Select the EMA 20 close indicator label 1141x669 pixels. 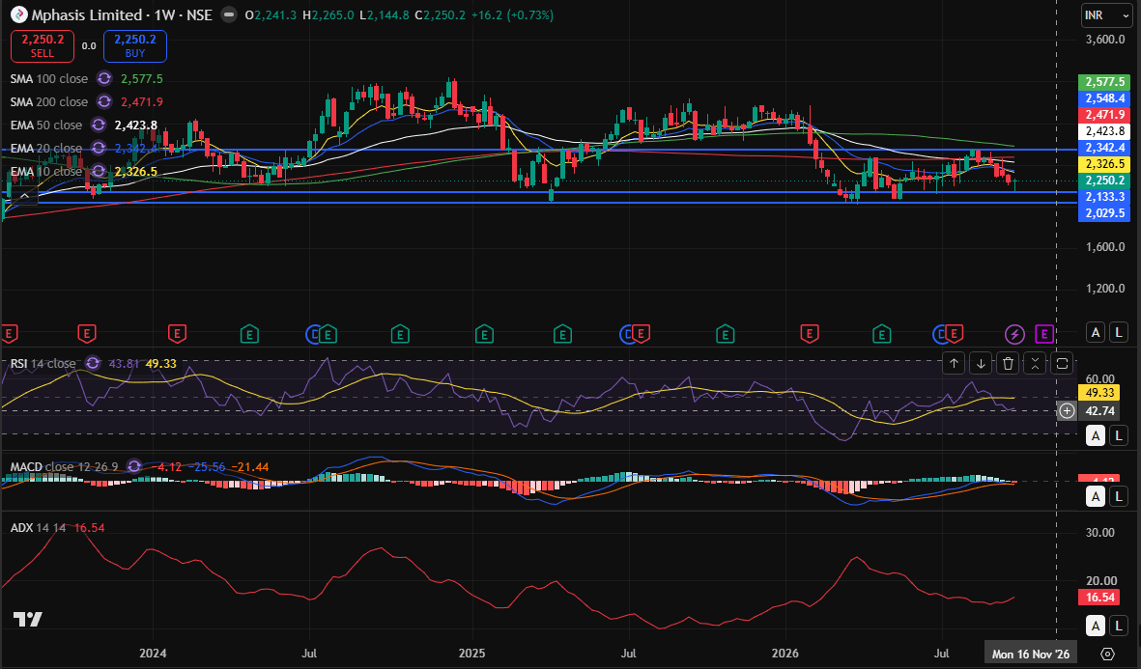[x=46, y=149]
